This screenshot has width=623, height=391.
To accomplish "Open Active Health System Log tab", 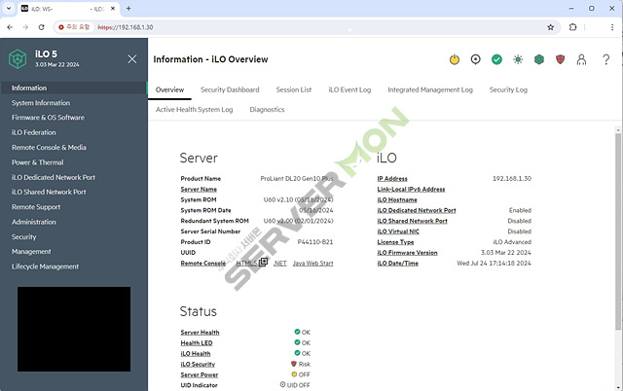I will [x=195, y=110].
